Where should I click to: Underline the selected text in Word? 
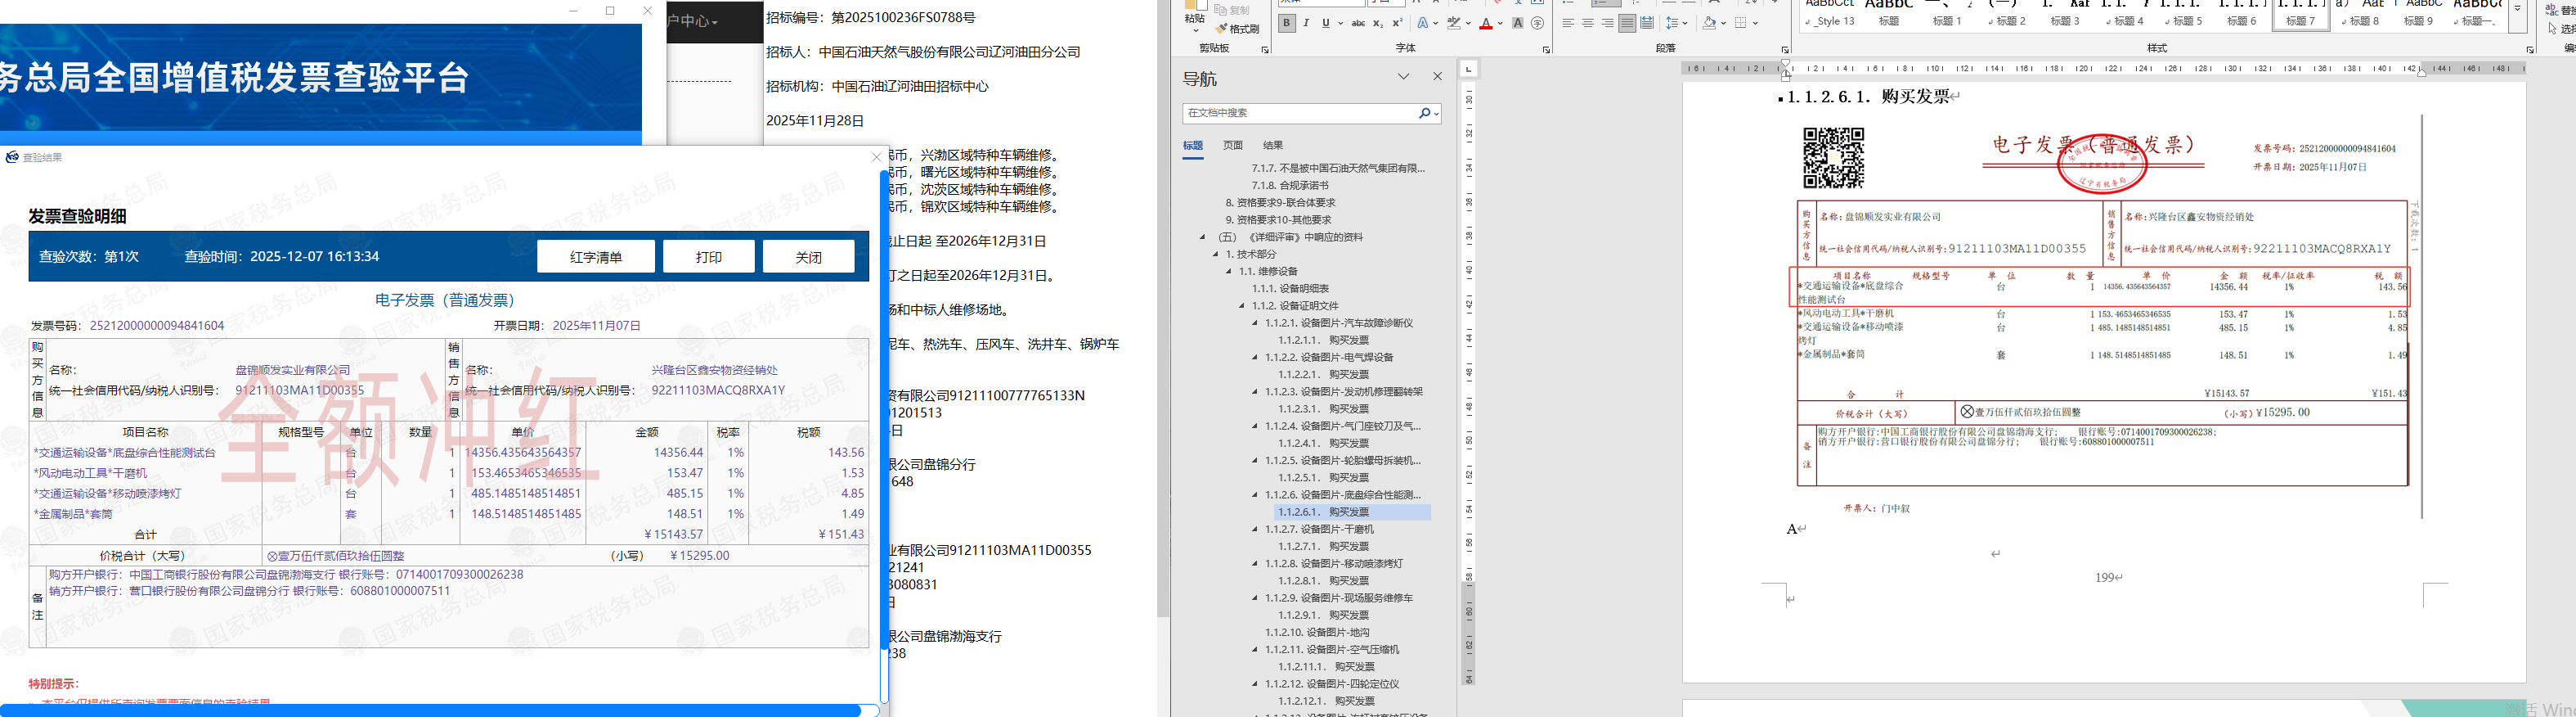[1326, 23]
